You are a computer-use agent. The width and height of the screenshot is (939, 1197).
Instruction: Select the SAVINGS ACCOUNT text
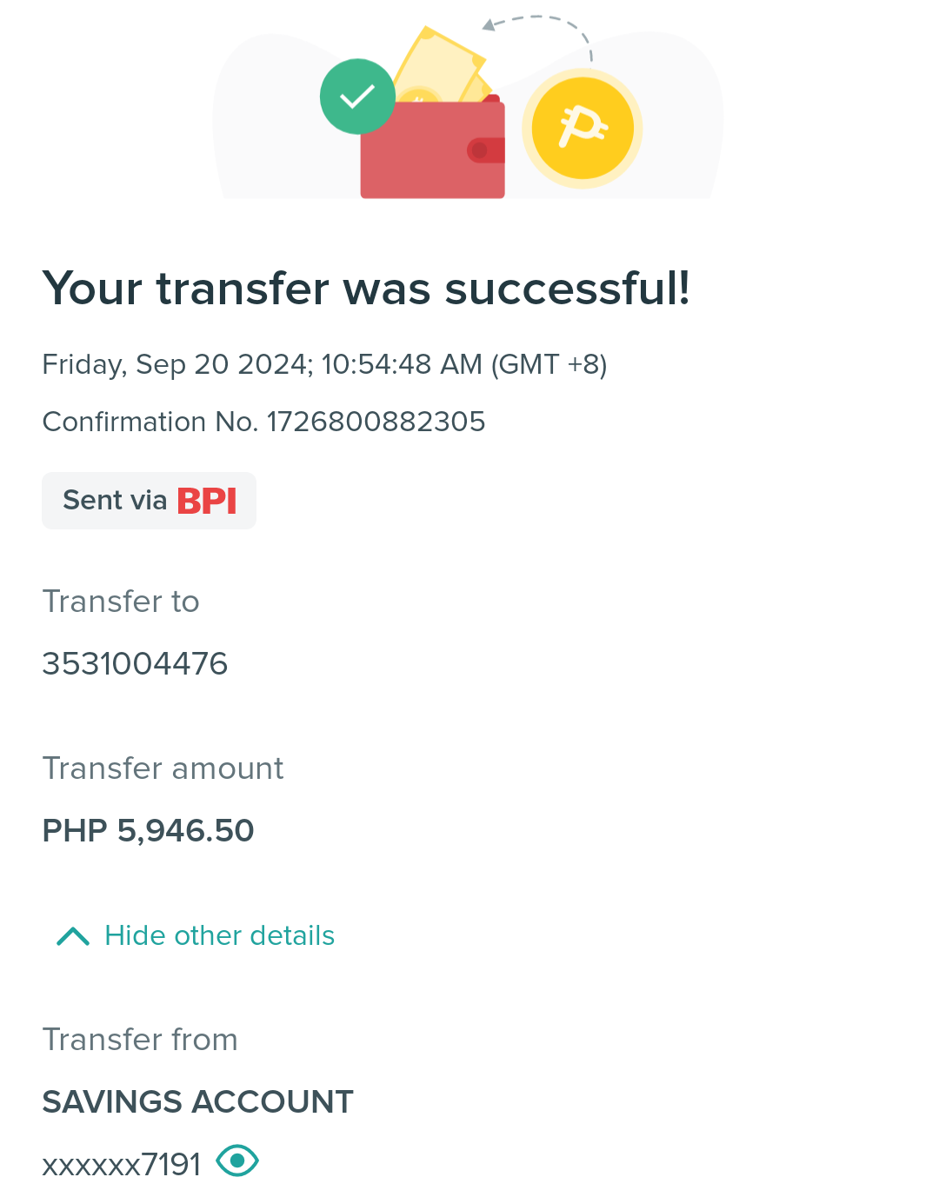pos(197,1102)
